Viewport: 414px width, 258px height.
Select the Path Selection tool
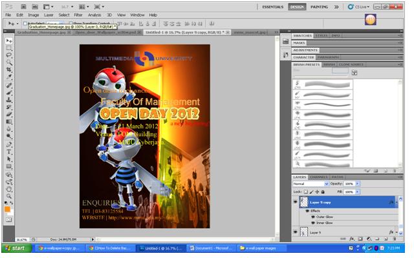click(x=9, y=159)
